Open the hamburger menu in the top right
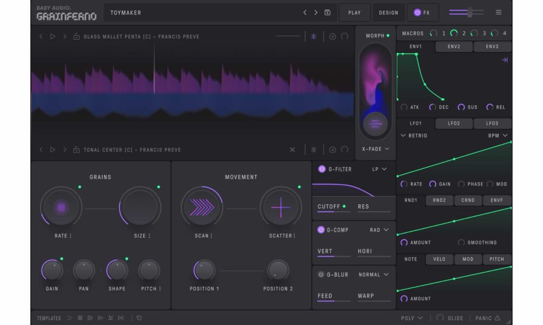 (x=498, y=12)
